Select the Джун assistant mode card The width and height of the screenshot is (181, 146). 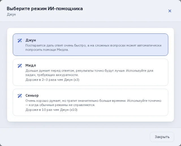[x=90, y=45]
